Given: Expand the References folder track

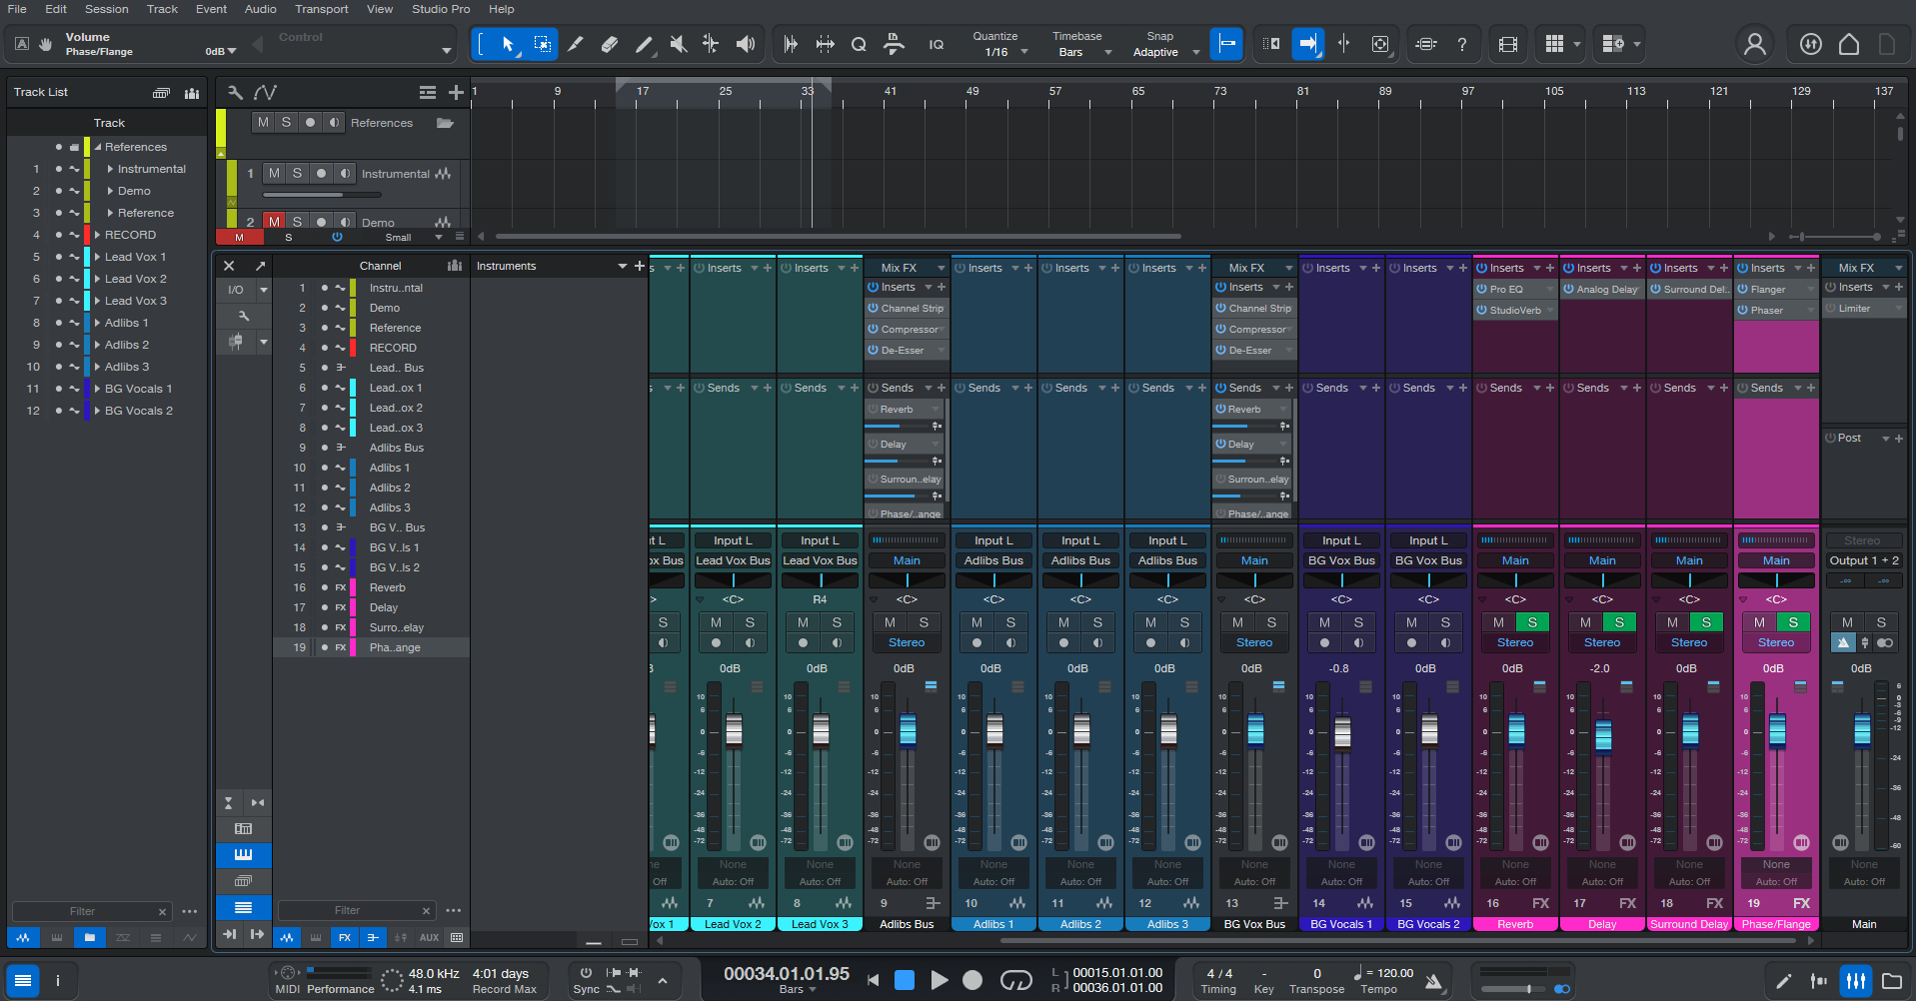Looking at the screenshot, I should [x=97, y=147].
